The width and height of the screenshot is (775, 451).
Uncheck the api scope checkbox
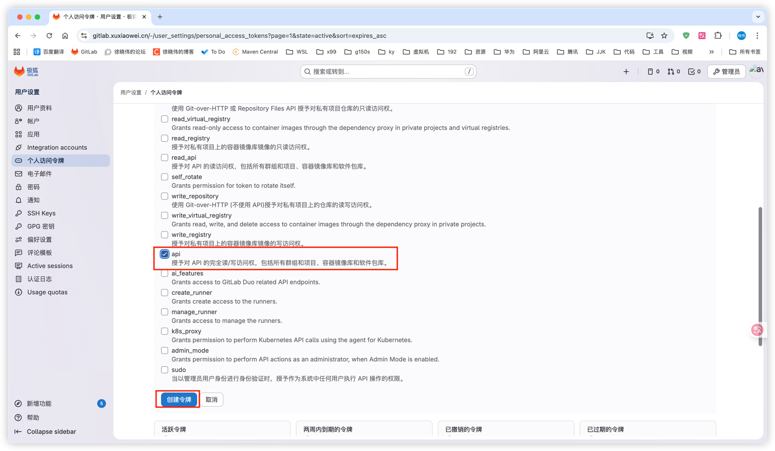click(164, 254)
